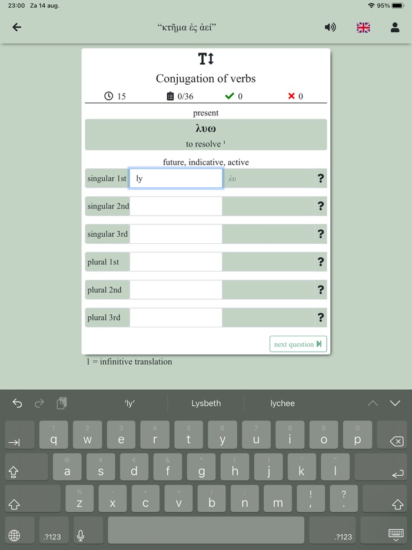Focus the plural 1st input field

point(175,261)
